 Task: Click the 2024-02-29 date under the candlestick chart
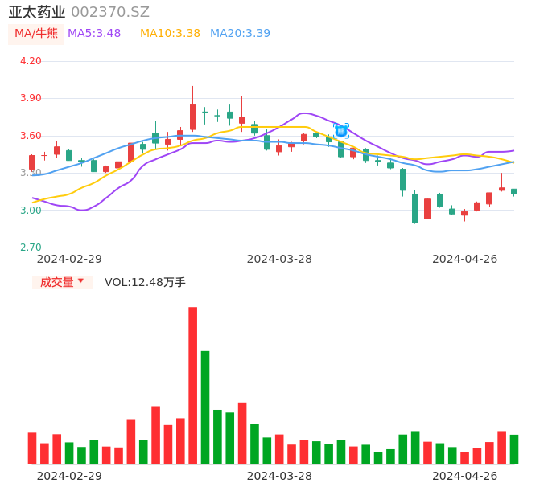click(69, 259)
